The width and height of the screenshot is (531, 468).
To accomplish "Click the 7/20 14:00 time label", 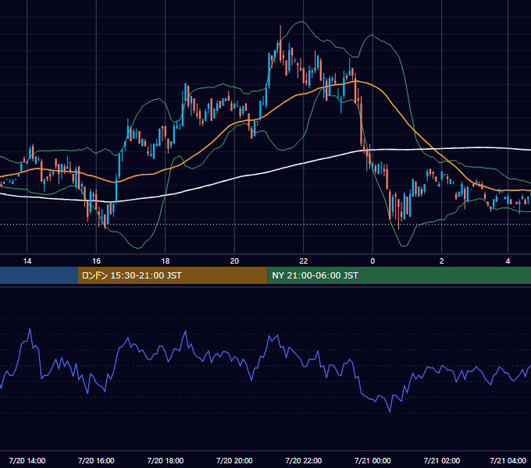I will click(x=27, y=461).
